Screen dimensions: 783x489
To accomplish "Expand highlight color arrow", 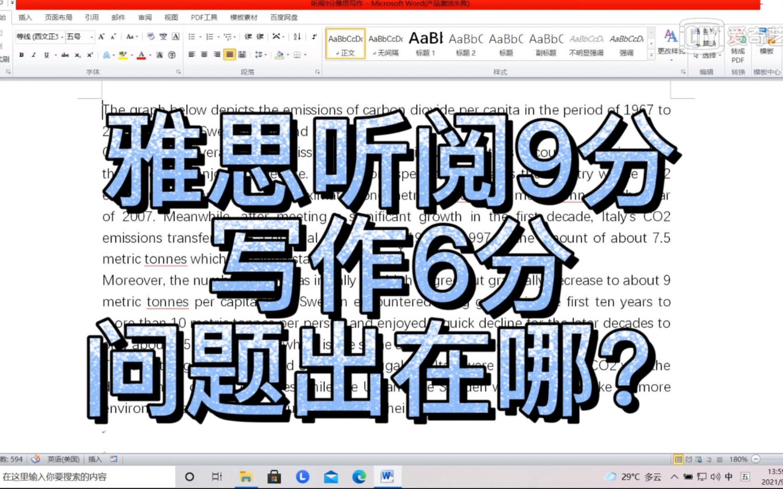I will pyautogui.click(x=131, y=55).
